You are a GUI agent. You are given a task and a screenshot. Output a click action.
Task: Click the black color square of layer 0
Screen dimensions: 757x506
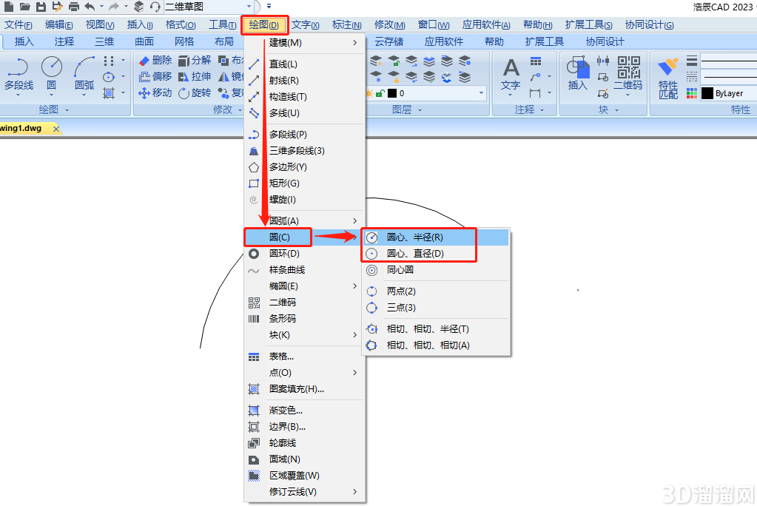click(x=392, y=93)
